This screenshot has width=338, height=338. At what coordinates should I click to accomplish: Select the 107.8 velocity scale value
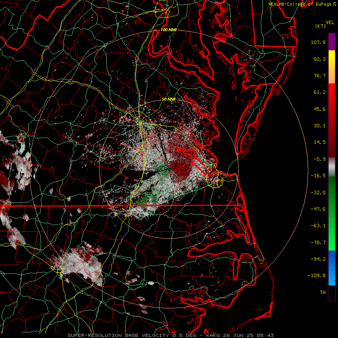click(318, 42)
